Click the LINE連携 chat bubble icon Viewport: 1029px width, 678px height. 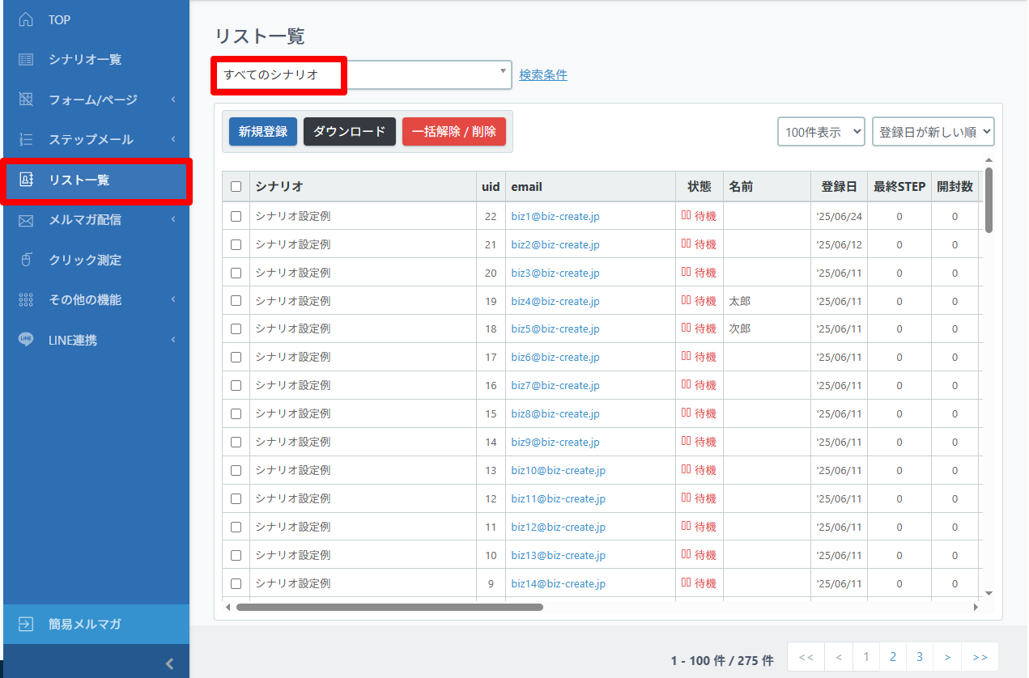point(26,340)
